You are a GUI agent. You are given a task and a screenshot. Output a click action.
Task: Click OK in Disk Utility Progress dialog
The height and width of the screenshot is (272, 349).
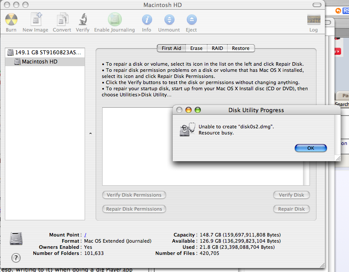pyautogui.click(x=311, y=148)
